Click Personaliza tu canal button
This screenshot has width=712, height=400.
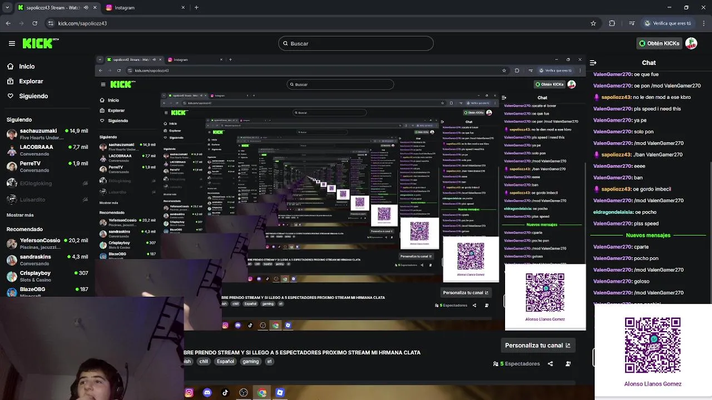click(537, 345)
